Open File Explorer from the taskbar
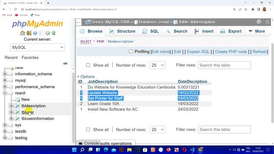 point(129,150)
